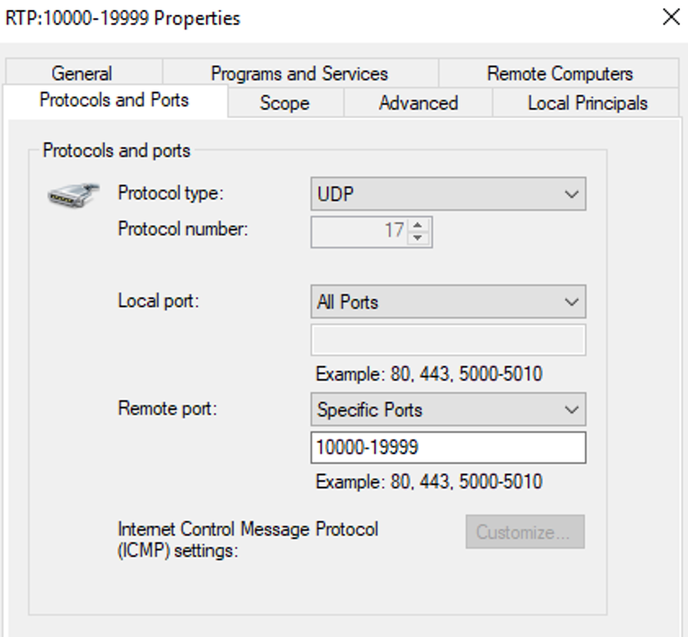Open the Remote port Specific Ports dropdown
The image size is (688, 637).
(x=448, y=409)
